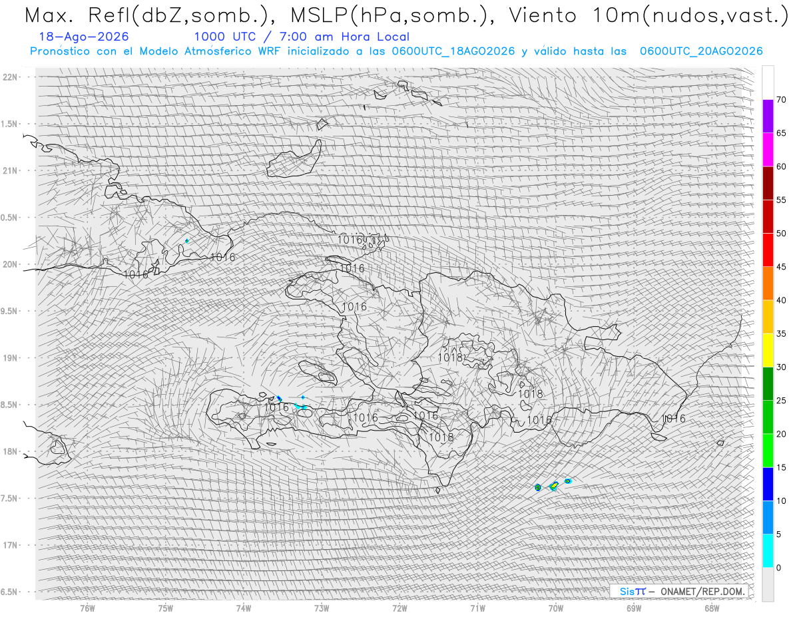Click the magenta 60–65 dBZ colorbar segment
This screenshot has width=799, height=617.
tap(768, 150)
